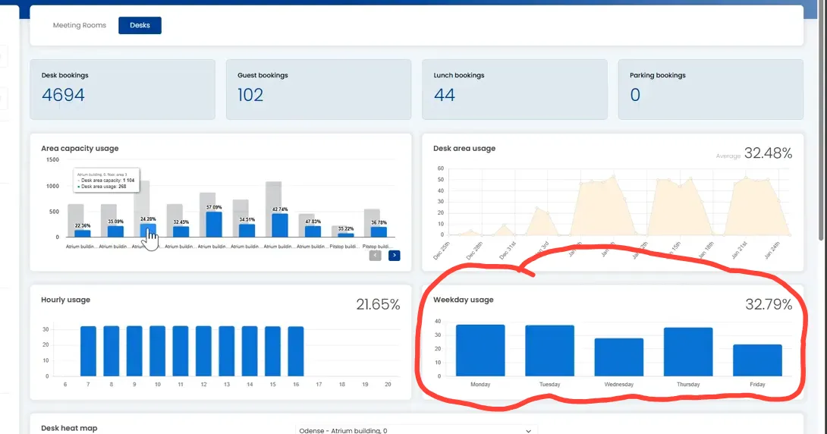
Task: Click the 22.36% bar in Area capacity usage
Action: pos(82,233)
